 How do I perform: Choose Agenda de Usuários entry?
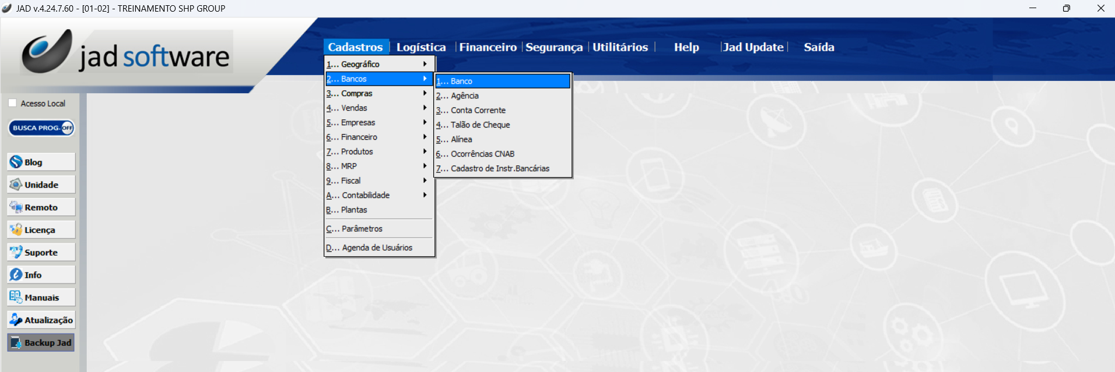click(x=377, y=247)
